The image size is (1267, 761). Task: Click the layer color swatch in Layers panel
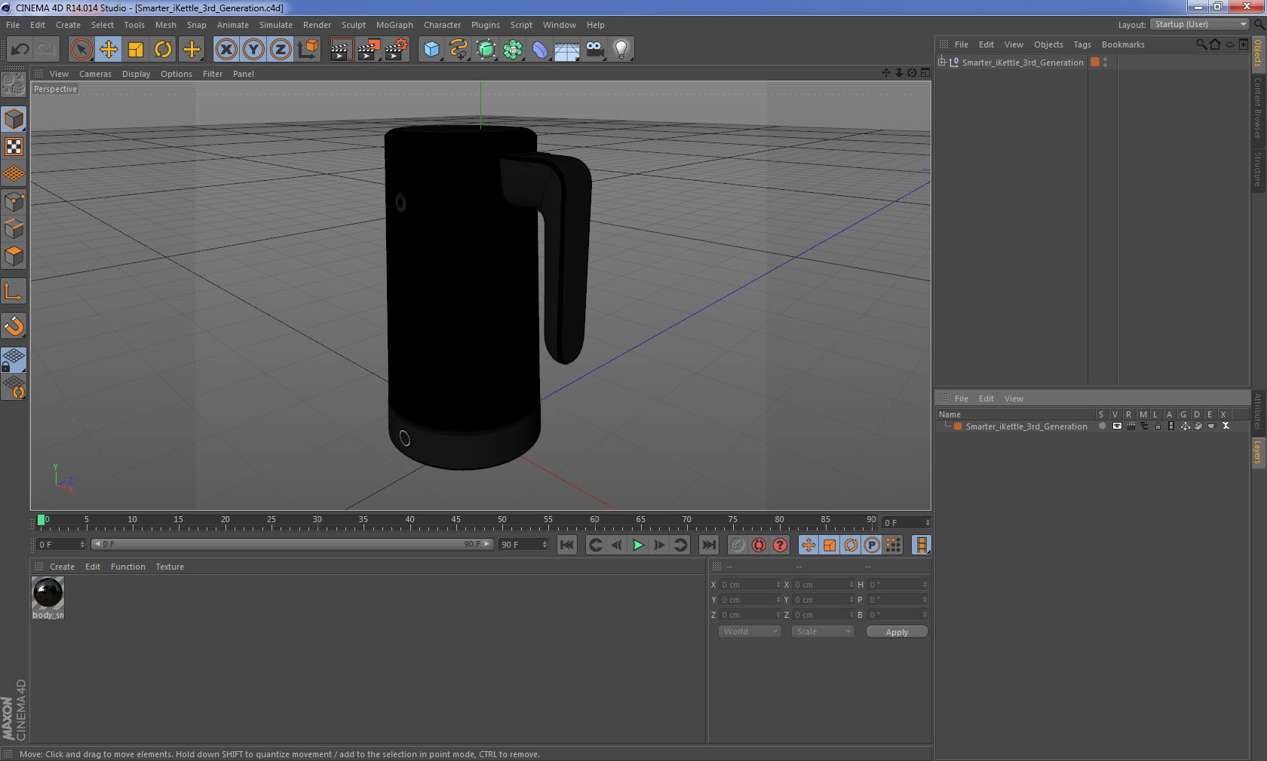[x=958, y=426]
